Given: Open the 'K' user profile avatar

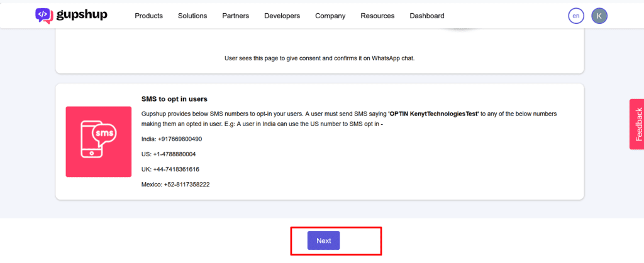Looking at the screenshot, I should pos(599,16).
